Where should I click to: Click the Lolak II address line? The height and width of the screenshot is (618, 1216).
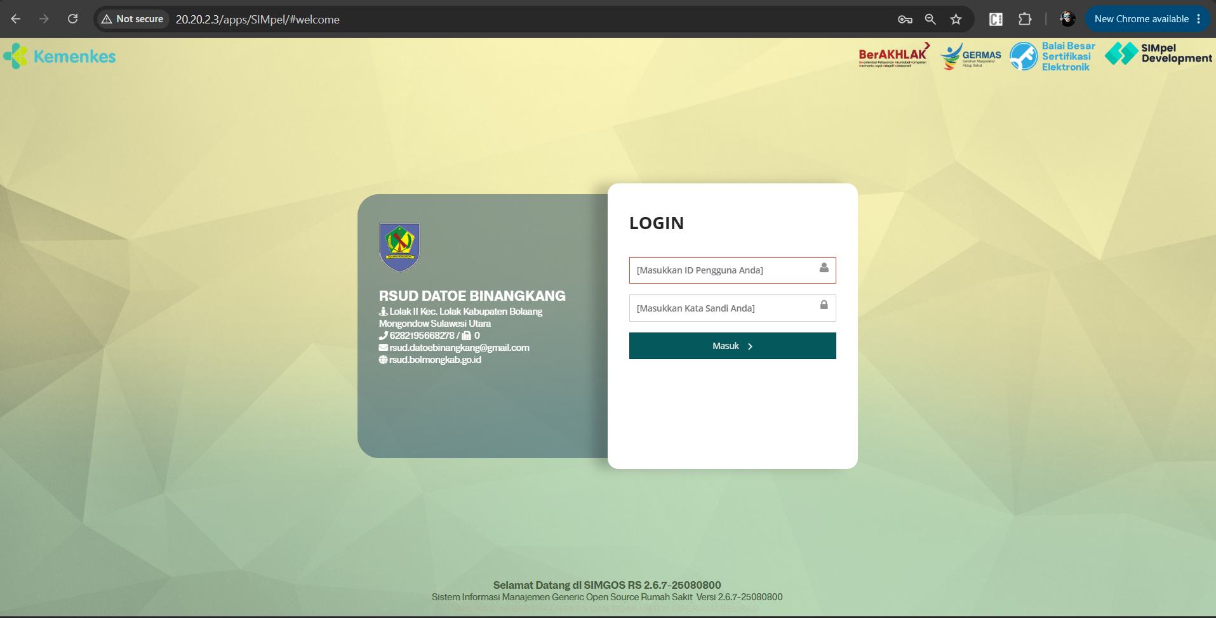[461, 317]
